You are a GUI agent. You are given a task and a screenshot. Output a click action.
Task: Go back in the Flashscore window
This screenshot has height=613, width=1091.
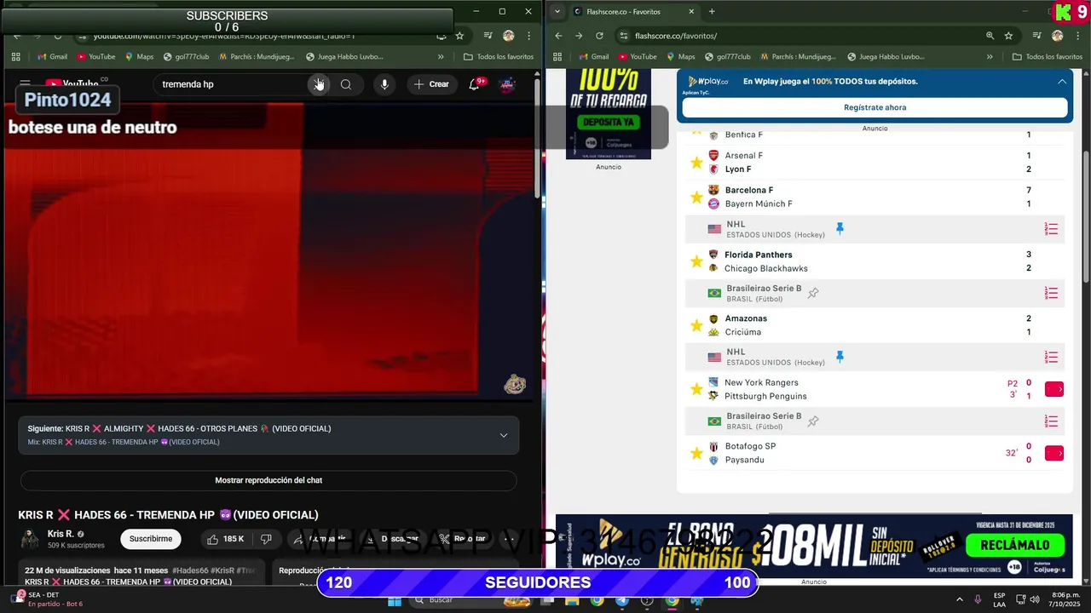558,36
